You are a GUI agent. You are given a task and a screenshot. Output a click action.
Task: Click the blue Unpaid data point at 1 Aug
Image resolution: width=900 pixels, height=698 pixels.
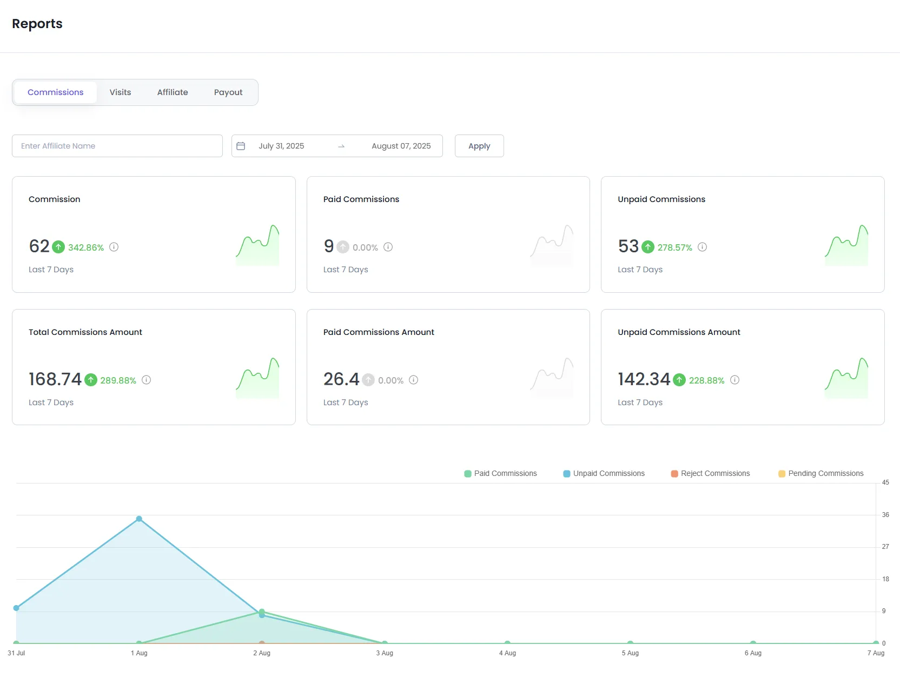pyautogui.click(x=139, y=519)
